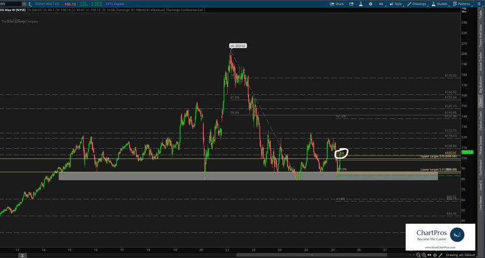Click the symbol link chain icon

pos(30,4)
